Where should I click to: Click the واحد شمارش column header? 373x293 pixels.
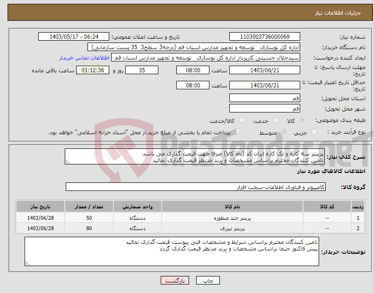click(138, 207)
